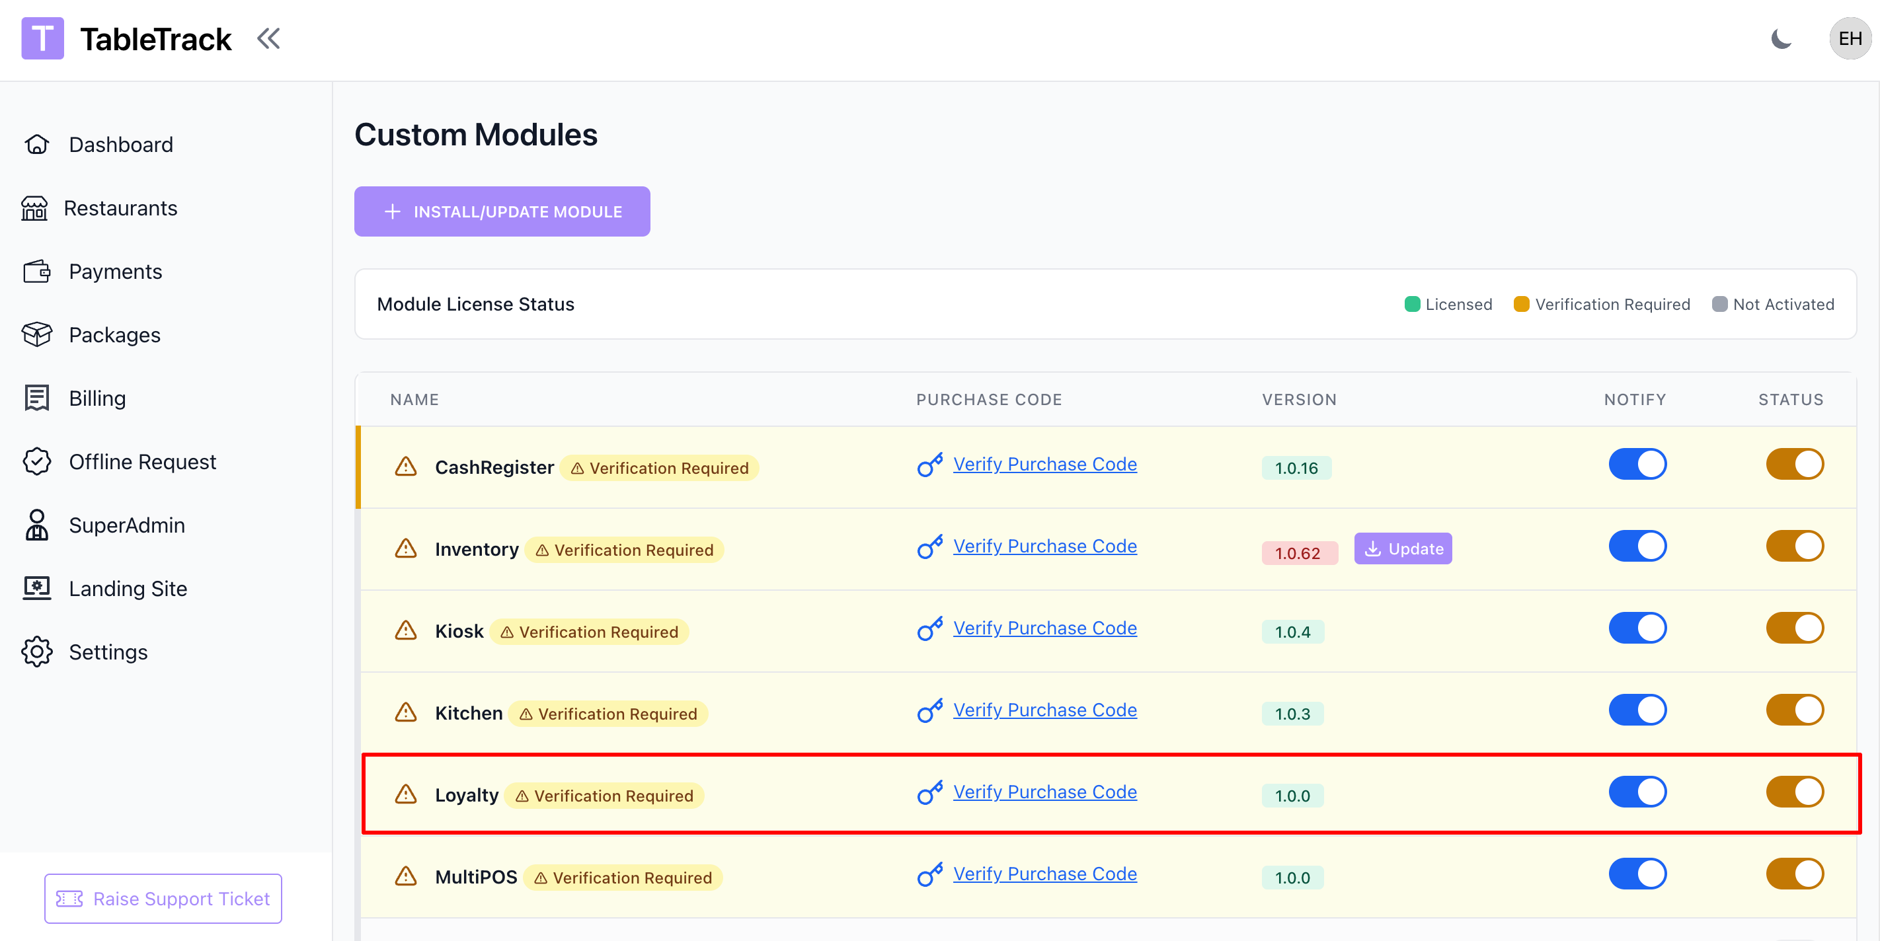This screenshot has height=941, width=1880.
Task: Click Update button for Inventory version
Action: pos(1403,548)
